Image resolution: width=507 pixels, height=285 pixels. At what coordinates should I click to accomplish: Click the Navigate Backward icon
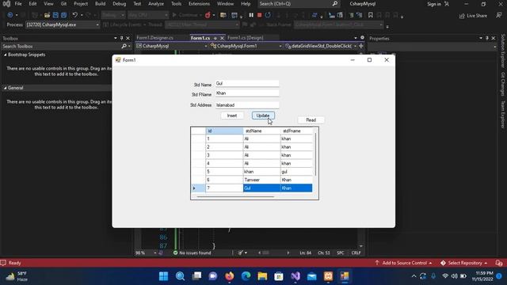[x=10, y=15]
